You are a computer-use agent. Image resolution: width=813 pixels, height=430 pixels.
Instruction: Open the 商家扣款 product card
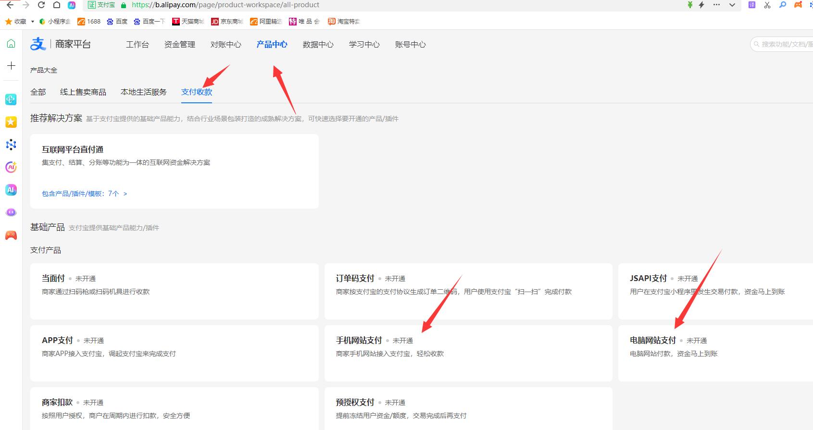click(x=175, y=408)
